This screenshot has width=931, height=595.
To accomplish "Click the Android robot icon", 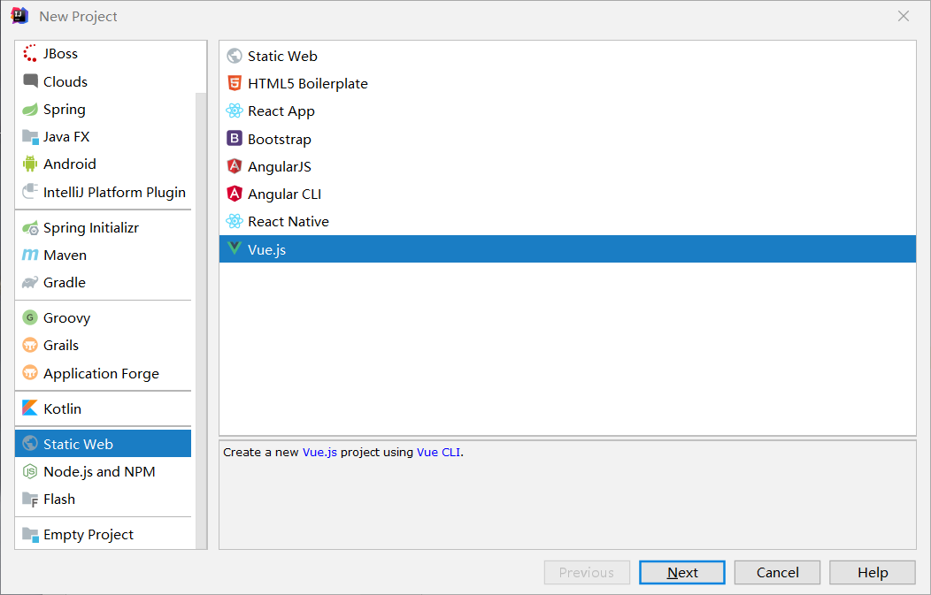I will [30, 164].
